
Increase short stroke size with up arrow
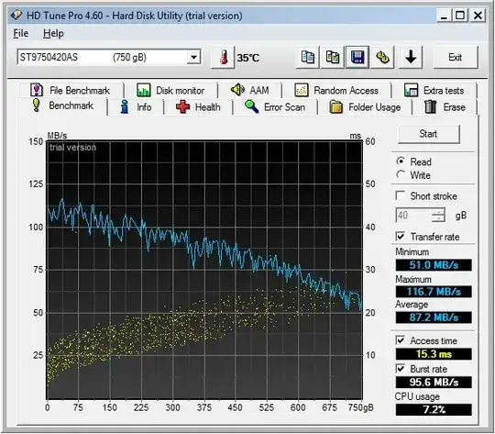click(x=438, y=211)
